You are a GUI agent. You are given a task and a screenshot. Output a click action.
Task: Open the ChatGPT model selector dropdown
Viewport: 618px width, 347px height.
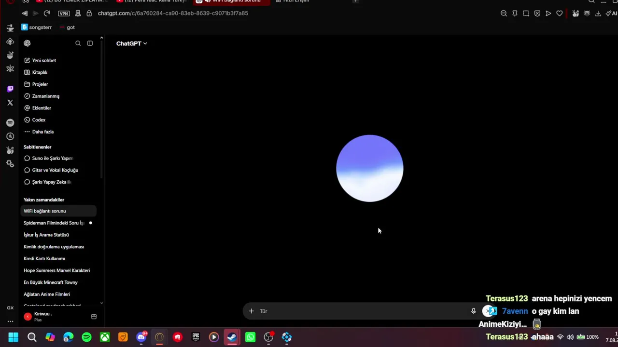[131, 43]
